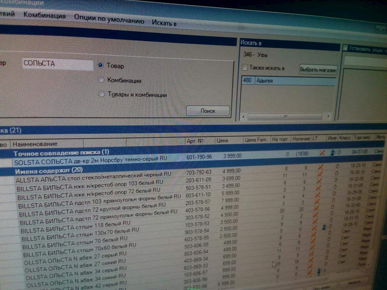Click the Поиск button
This screenshot has height=290, width=387.
tap(208, 111)
